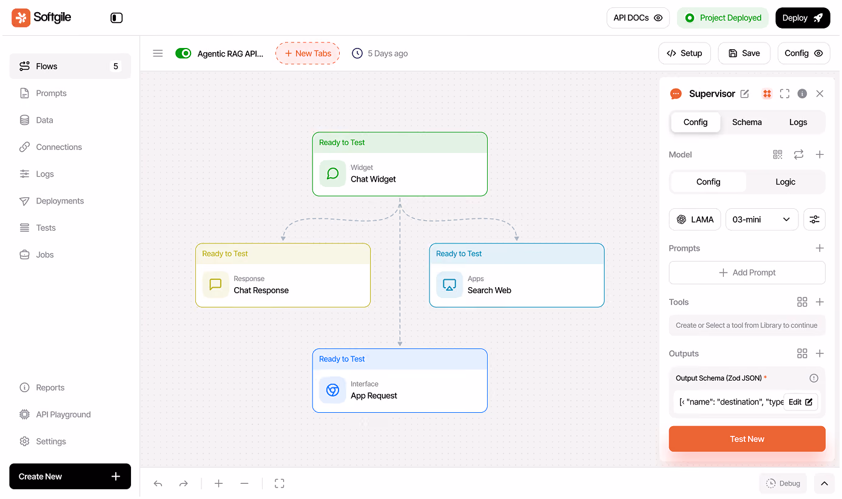Click the swap model icon

point(798,155)
